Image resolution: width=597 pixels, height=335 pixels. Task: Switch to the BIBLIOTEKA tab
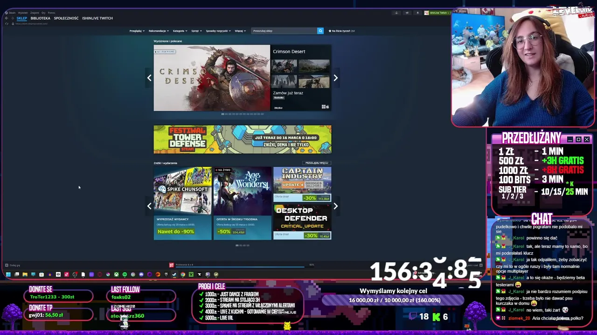click(41, 18)
